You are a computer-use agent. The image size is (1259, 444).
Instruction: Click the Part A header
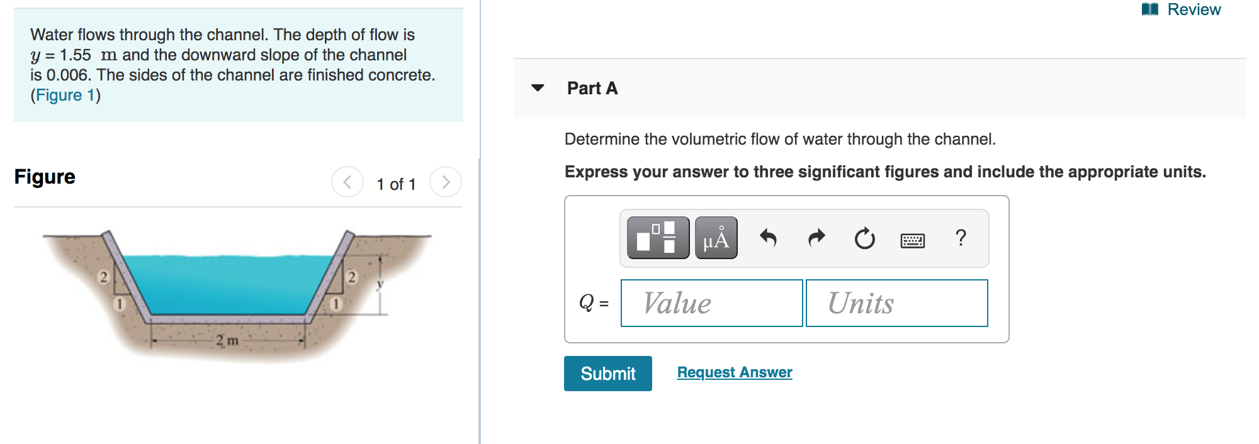(592, 89)
